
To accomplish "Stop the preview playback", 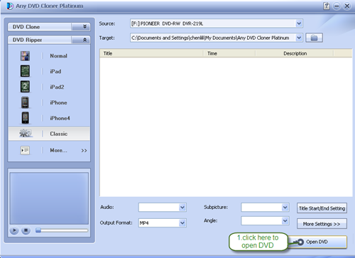I will pos(26,230).
